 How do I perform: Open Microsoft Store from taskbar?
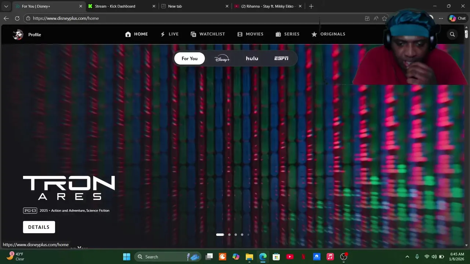[x=276, y=257]
